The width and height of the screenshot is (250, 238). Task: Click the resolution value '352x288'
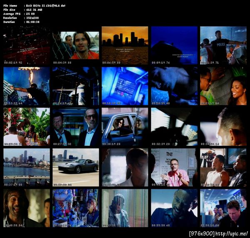click(32, 18)
